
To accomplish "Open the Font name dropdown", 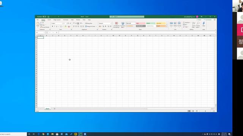I will point(62,23).
